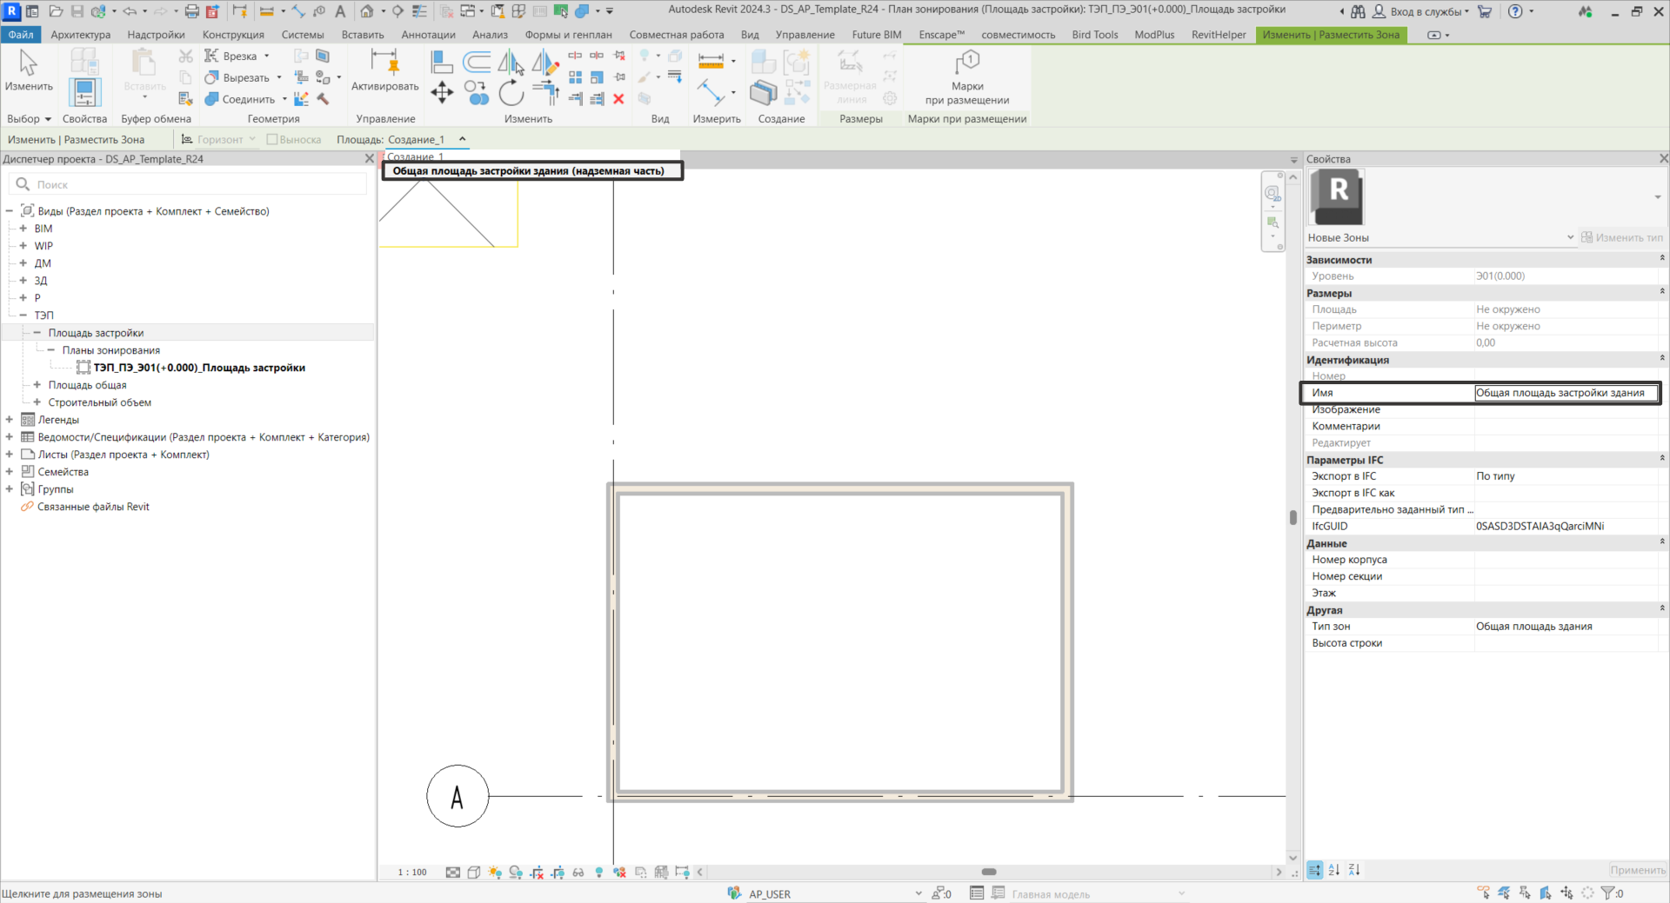Open the AP_USER workset dropdown
1670x903 pixels.
click(x=918, y=893)
